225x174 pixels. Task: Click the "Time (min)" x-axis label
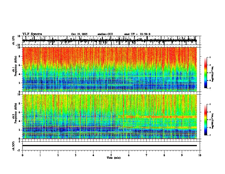coord(114,158)
